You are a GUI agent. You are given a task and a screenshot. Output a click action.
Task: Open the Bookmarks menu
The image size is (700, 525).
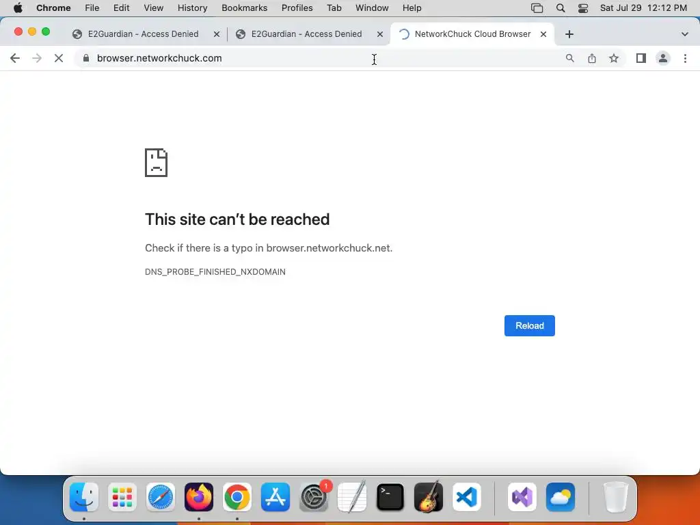coord(244,8)
